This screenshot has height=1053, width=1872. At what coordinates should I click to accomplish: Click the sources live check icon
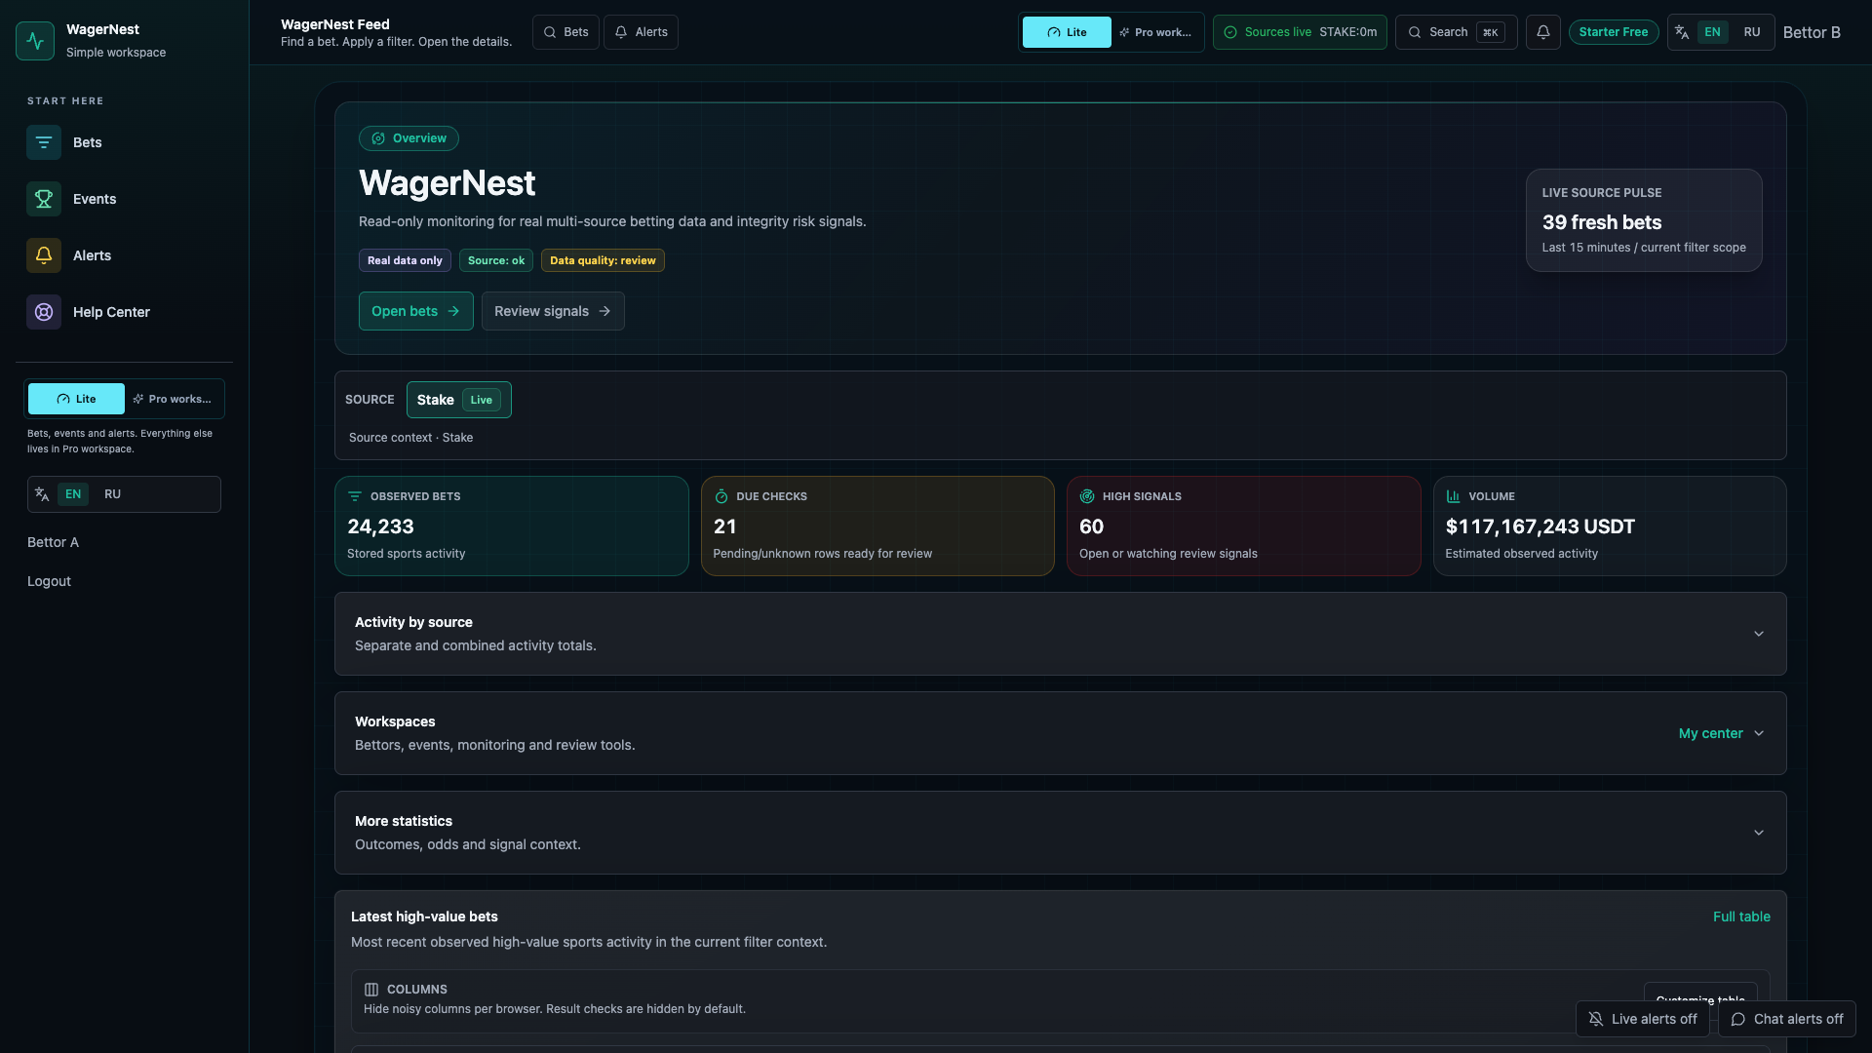click(1230, 32)
